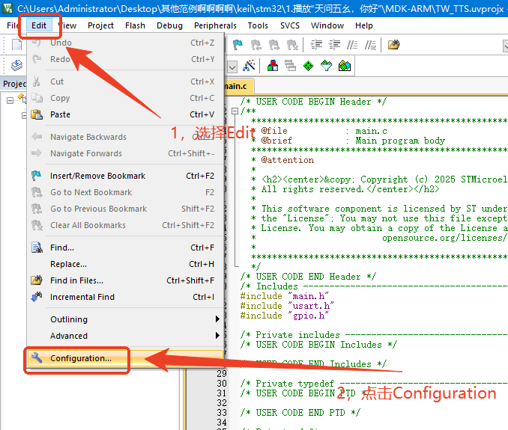Open the target selection dropdown arrow
Viewport: 508px width, 430px height.
(232, 67)
